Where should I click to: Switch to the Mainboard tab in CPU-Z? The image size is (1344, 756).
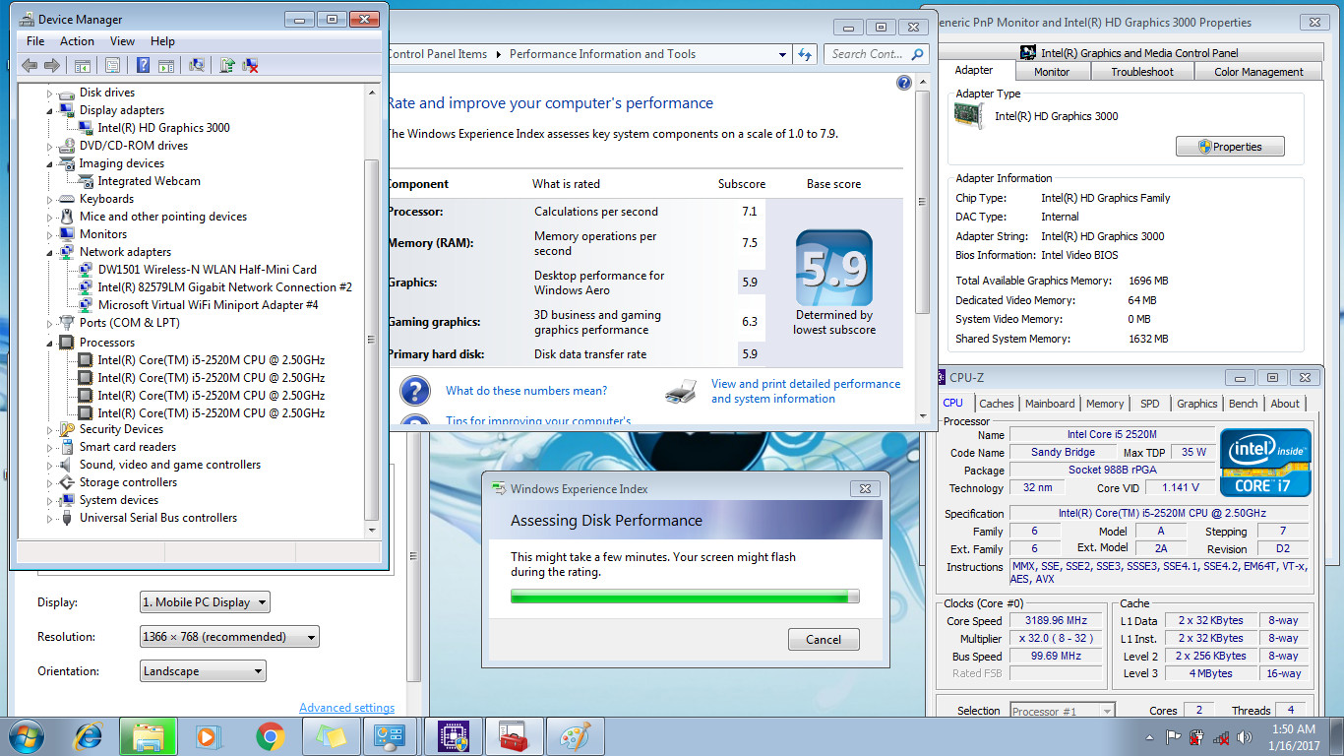click(1050, 404)
